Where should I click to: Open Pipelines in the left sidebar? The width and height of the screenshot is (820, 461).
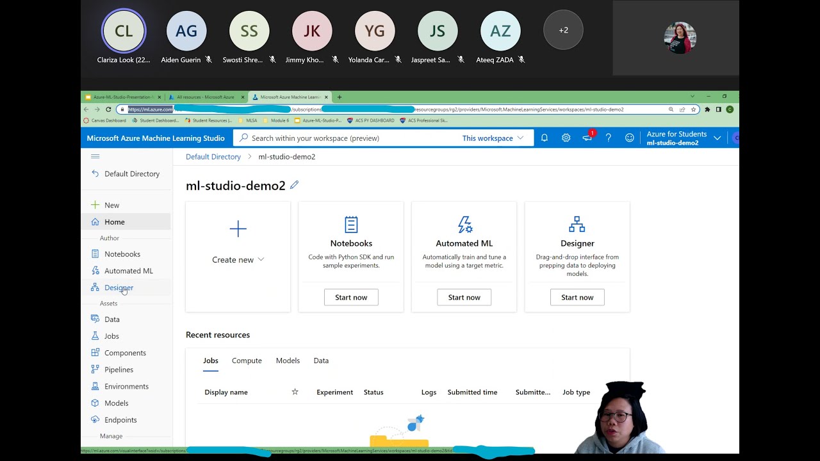click(119, 369)
